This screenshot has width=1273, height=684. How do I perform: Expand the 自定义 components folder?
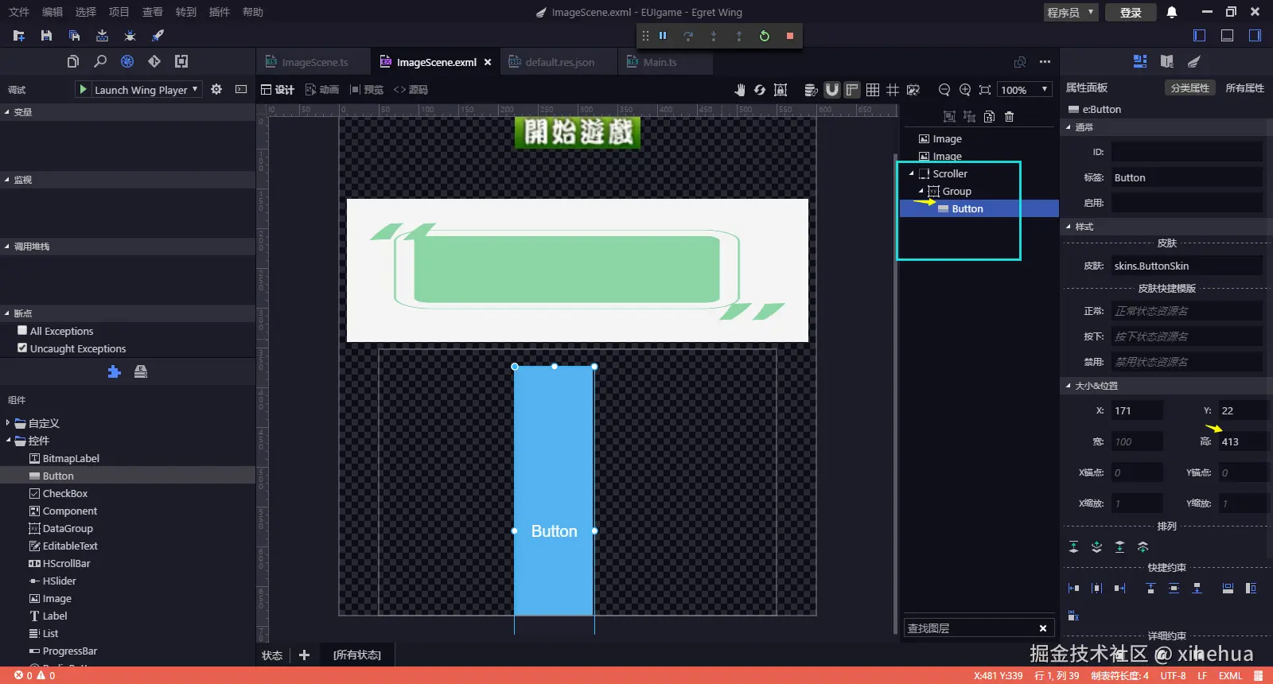click(8, 423)
